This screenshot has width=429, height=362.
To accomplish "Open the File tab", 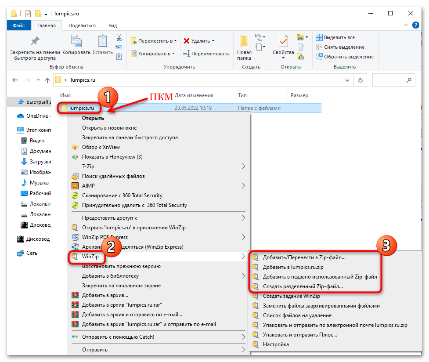I will point(19,25).
